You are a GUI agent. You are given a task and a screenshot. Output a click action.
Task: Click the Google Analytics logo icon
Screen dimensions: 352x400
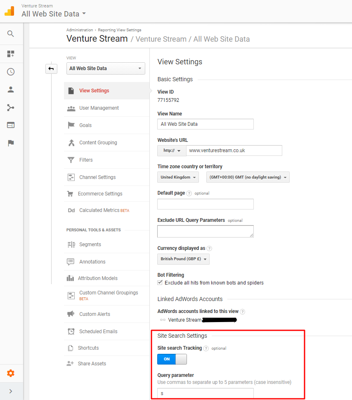pos(9,11)
